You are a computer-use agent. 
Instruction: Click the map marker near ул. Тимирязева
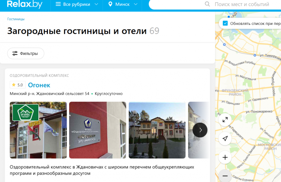(255, 55)
